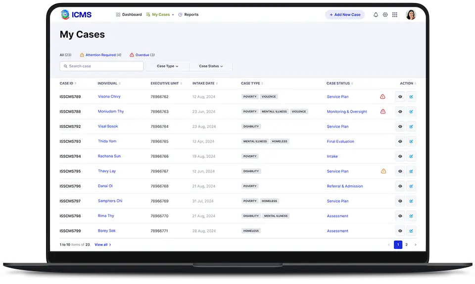Open the Case Status filter dropdown

[x=211, y=66]
